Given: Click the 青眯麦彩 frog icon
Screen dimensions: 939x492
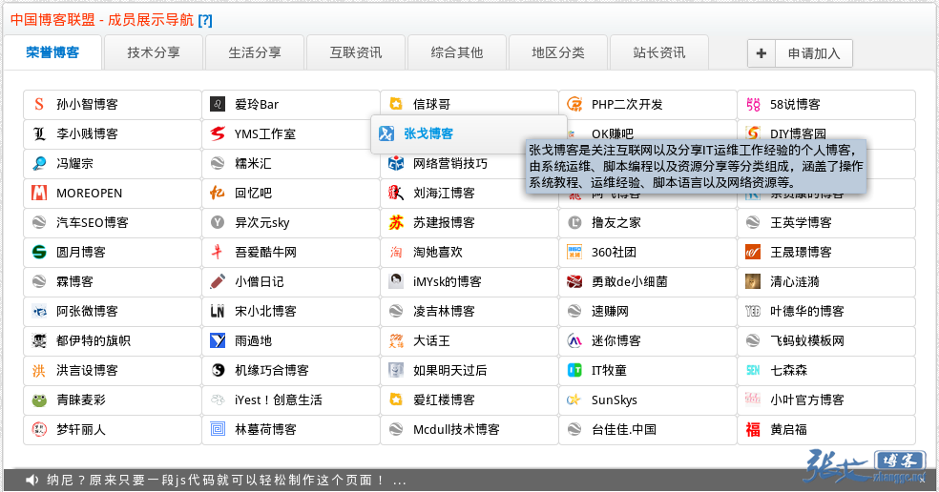Looking at the screenshot, I should pyautogui.click(x=39, y=400).
